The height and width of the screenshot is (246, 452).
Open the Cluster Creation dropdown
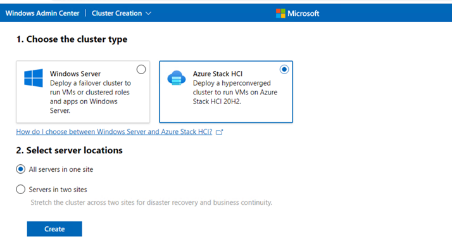click(x=121, y=13)
